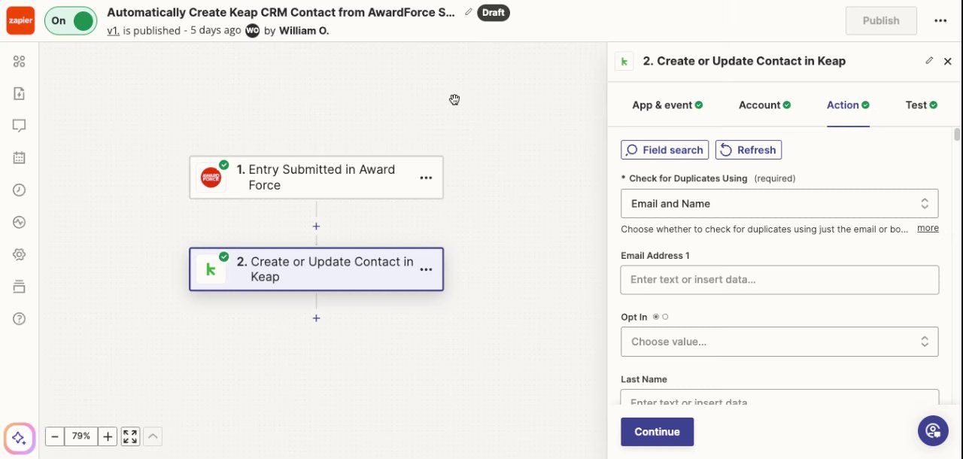The image size is (963, 459).
Task: Click the fit-to-view expand icon
Action: 130,436
